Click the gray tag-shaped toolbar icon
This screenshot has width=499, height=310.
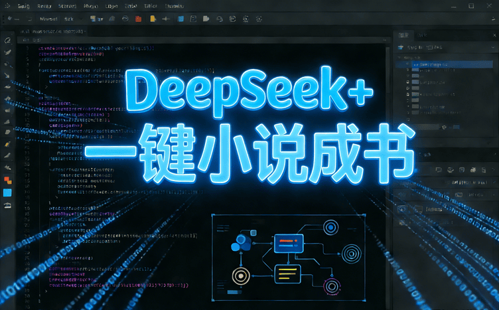tap(206, 19)
